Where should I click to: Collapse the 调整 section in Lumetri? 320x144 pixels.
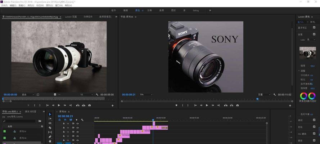point(299,71)
